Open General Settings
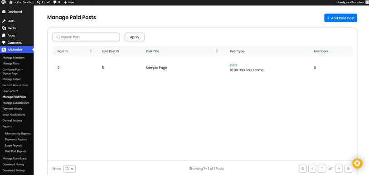This screenshot has width=369, height=175. [x=12, y=120]
